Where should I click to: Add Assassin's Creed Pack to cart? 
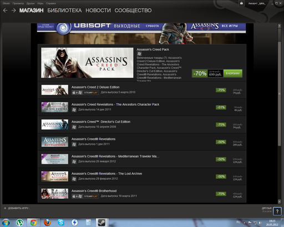233,73
